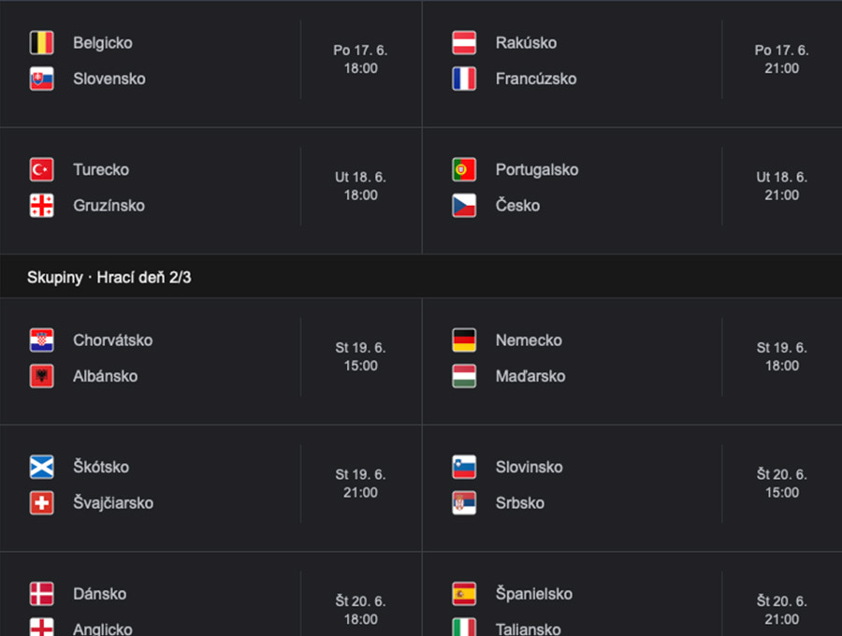Open match time Po 17. 6. 18:00
842x636 pixels.
360,59
